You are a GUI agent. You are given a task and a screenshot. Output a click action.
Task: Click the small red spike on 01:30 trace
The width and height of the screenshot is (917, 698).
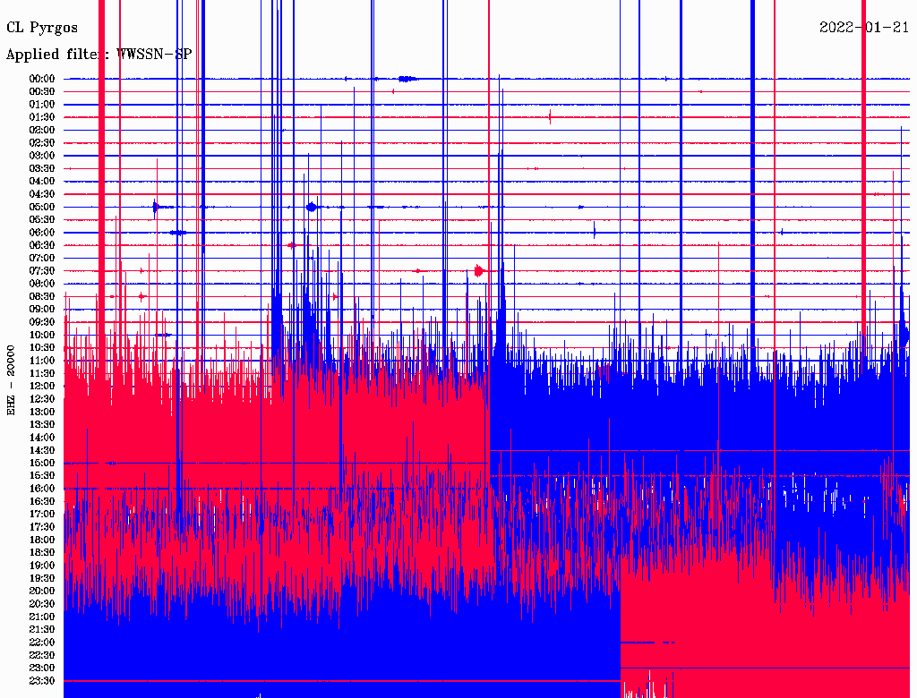pyautogui.click(x=550, y=116)
